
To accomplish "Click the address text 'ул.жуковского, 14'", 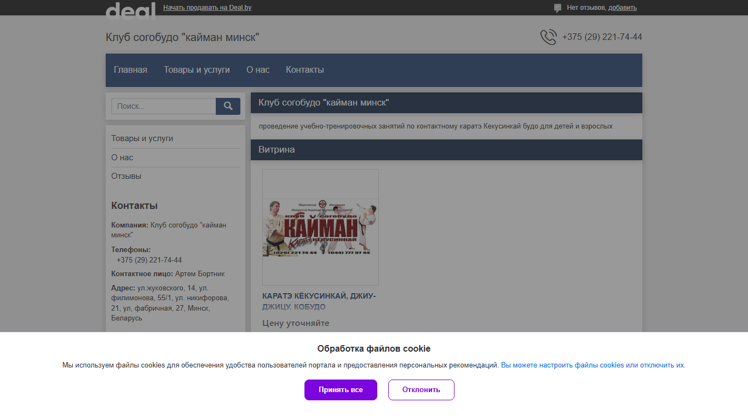I will (166, 288).
